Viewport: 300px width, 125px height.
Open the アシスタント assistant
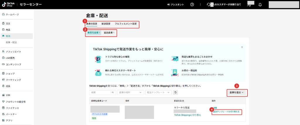[175, 5]
